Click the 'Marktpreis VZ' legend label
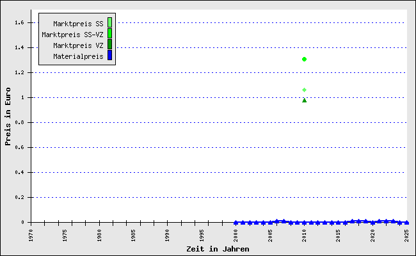 (x=78, y=45)
